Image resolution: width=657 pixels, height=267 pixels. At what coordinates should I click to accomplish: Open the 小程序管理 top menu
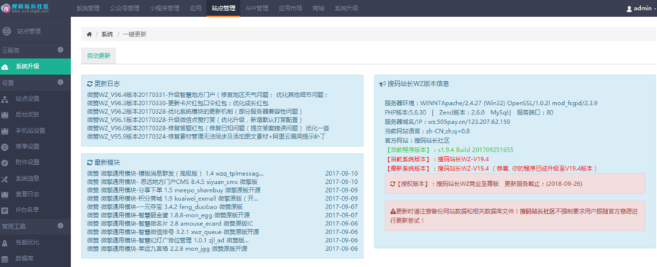[x=165, y=8]
